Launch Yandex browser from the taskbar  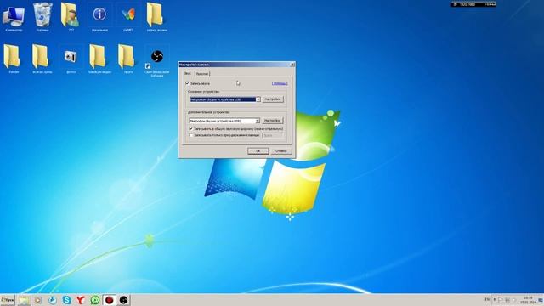[x=81, y=300]
